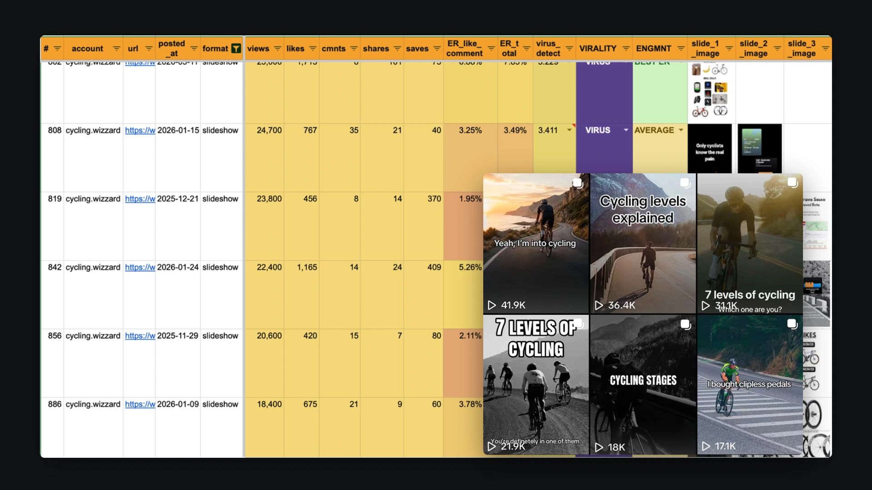Open the '7 levels of cycling' 31.1K thumbnail
Screen dimensions: 872x490
tap(750, 244)
